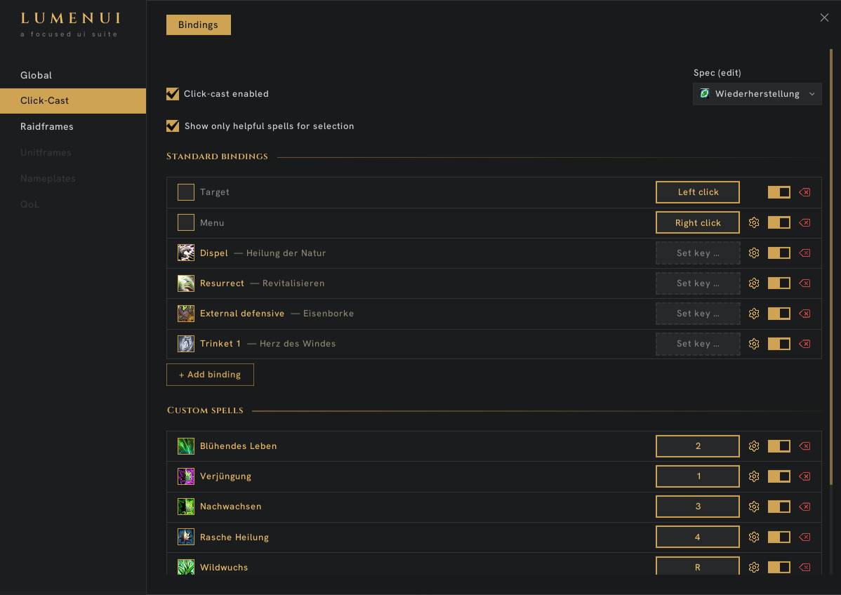The image size is (841, 595).
Task: Toggle the Verjüngung spell switch
Action: (x=779, y=476)
